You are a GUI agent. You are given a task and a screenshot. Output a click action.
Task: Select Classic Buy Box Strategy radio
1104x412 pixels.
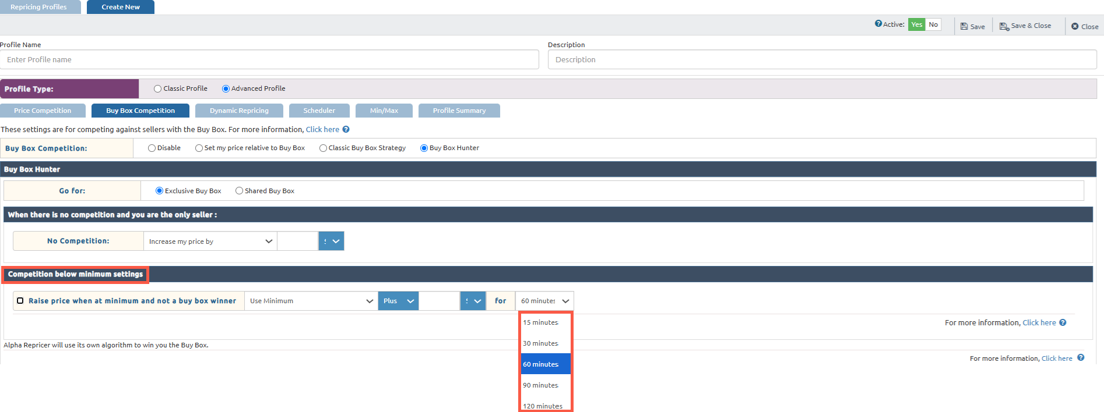pyautogui.click(x=323, y=148)
